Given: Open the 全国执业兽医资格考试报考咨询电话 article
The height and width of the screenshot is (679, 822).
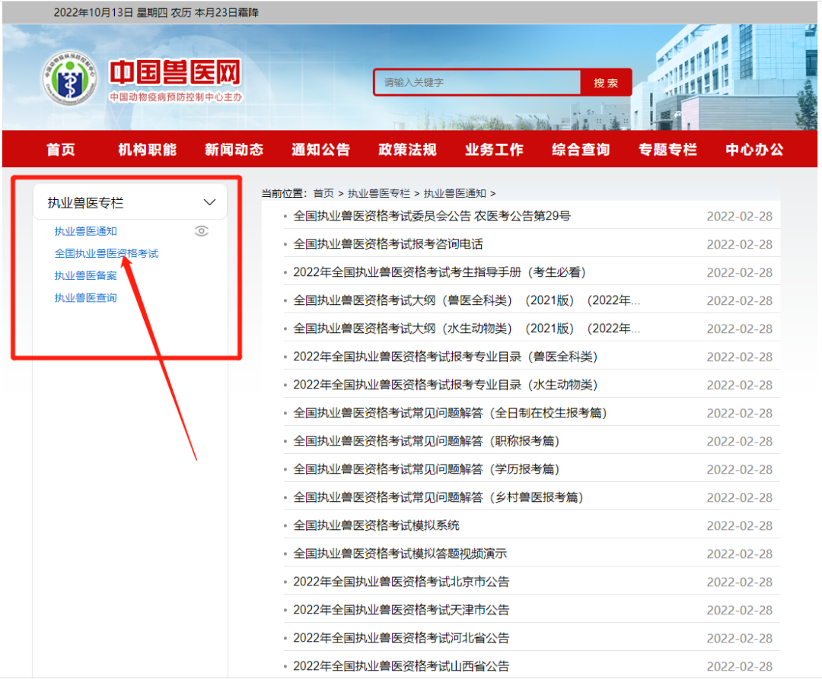Looking at the screenshot, I should pyautogui.click(x=386, y=244).
